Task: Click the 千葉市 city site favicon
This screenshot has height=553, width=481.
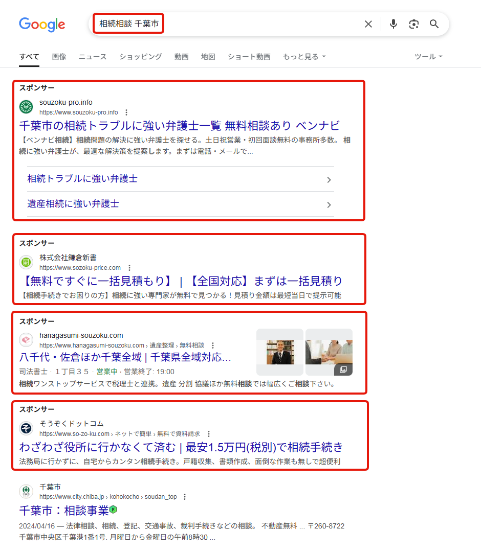Action: tap(26, 491)
